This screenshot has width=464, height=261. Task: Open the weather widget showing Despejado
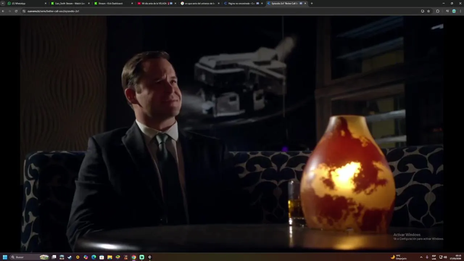tap(399, 257)
